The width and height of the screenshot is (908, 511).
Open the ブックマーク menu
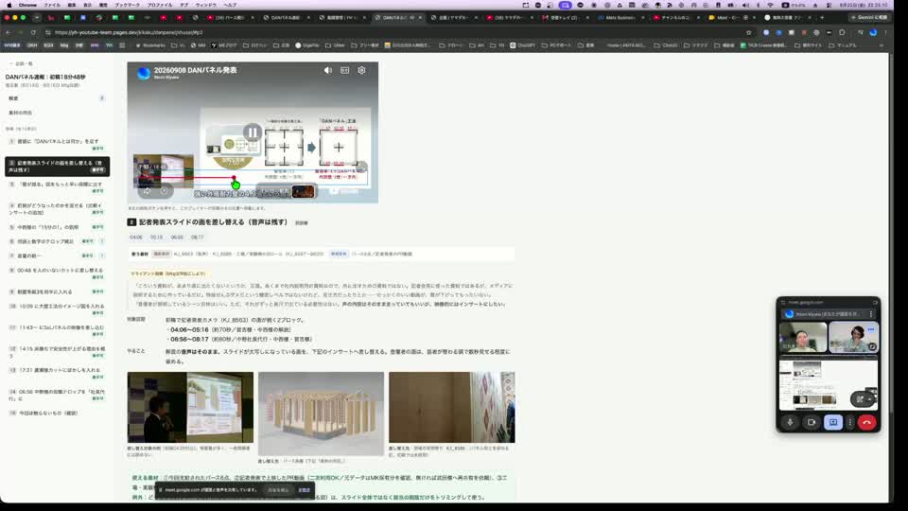point(127,5)
